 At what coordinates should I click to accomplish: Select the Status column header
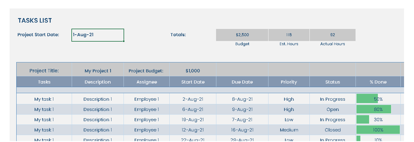[332, 82]
